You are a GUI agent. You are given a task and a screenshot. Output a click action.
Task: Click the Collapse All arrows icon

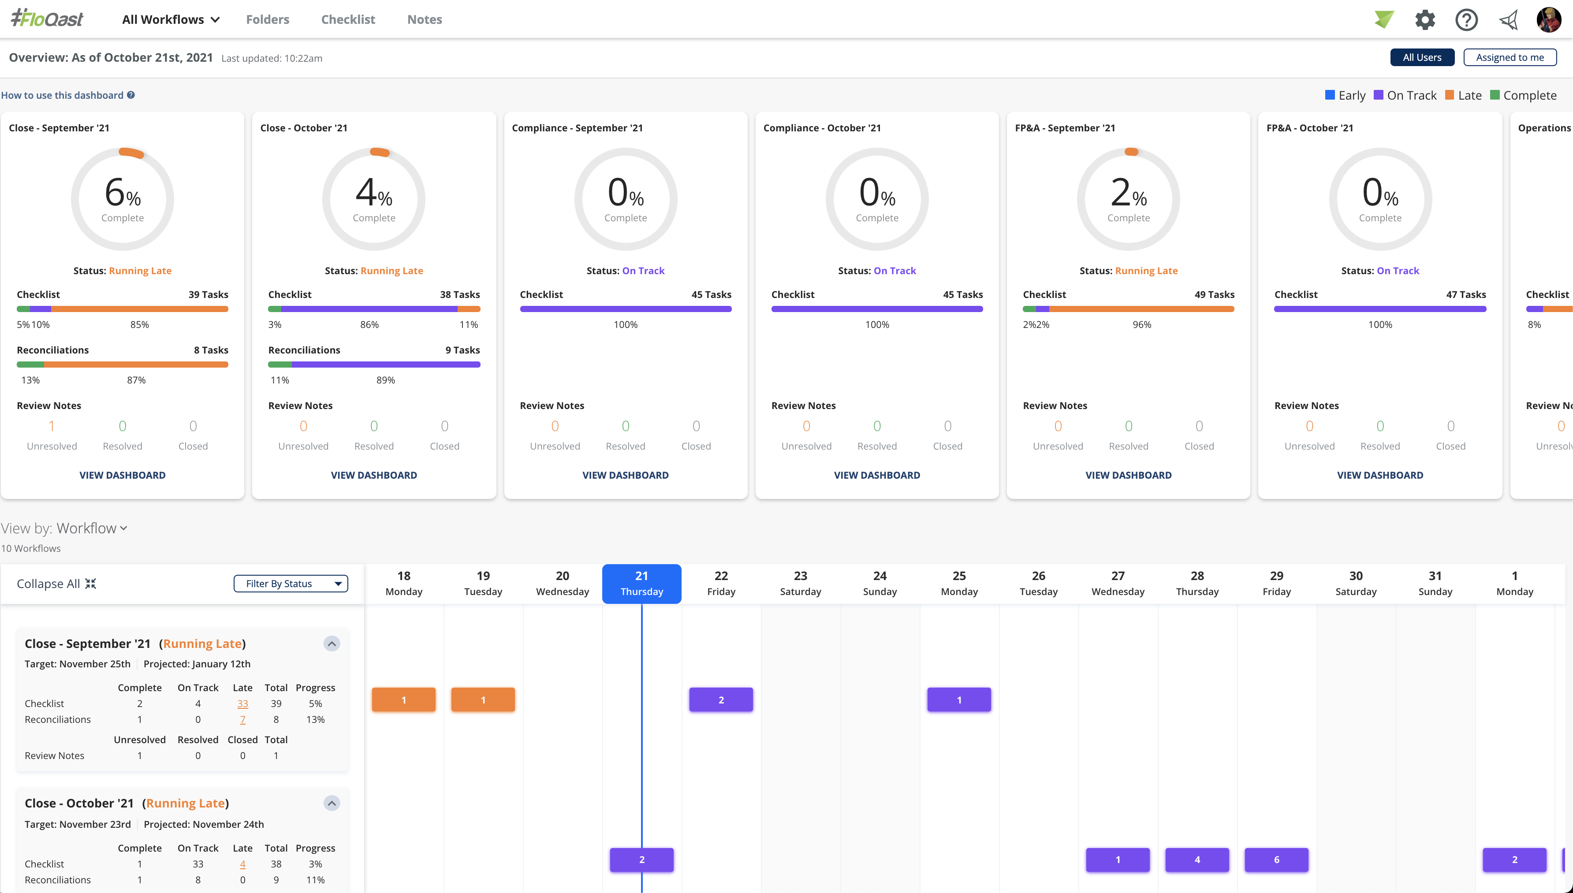[x=91, y=583]
